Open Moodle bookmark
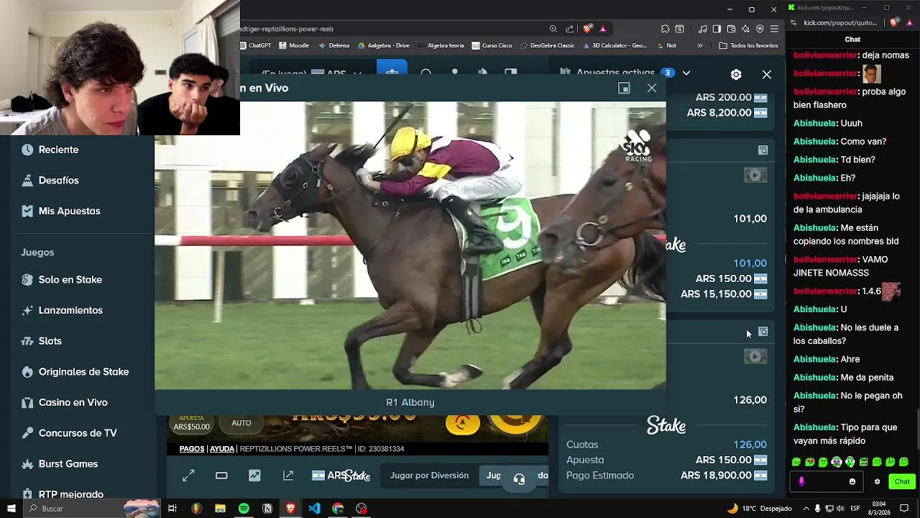920x518 pixels. tap(294, 45)
